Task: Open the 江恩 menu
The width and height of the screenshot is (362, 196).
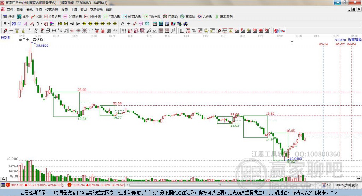Action: 39,10
